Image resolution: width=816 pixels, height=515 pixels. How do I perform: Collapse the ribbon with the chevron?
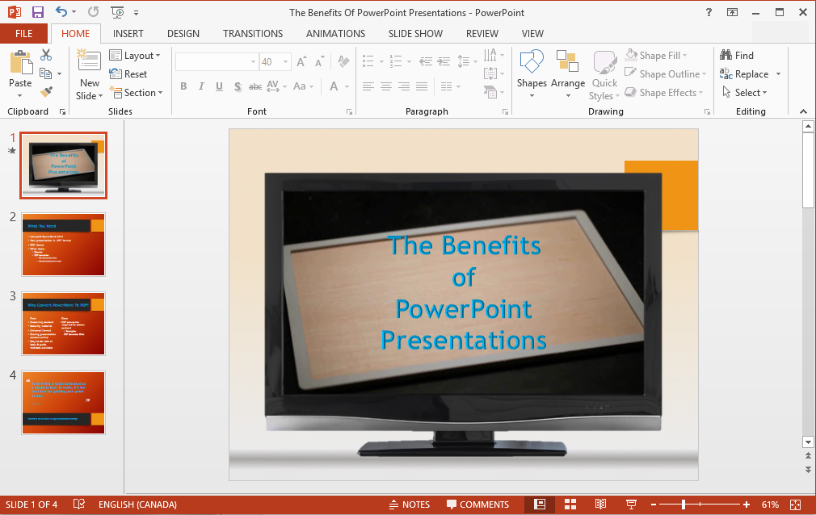coord(804,112)
